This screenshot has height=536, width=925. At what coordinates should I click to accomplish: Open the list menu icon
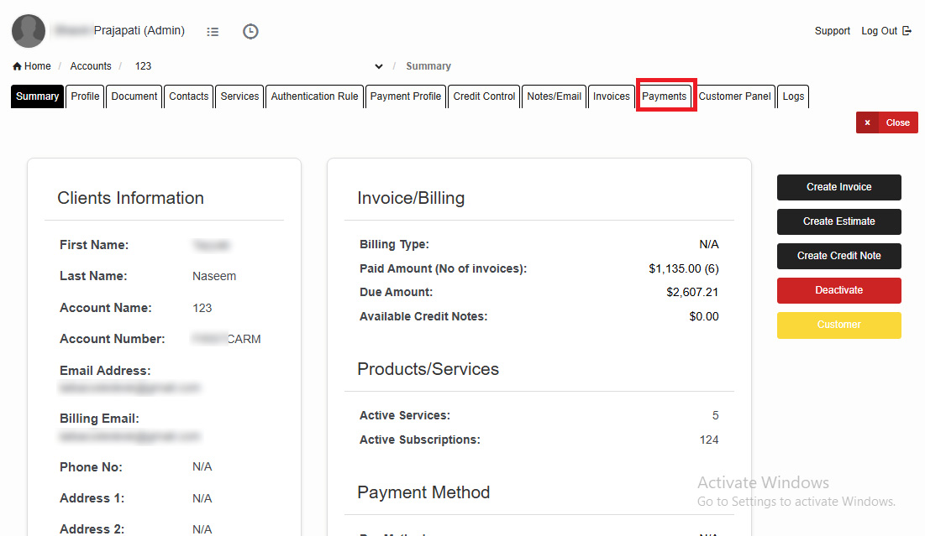pos(213,32)
